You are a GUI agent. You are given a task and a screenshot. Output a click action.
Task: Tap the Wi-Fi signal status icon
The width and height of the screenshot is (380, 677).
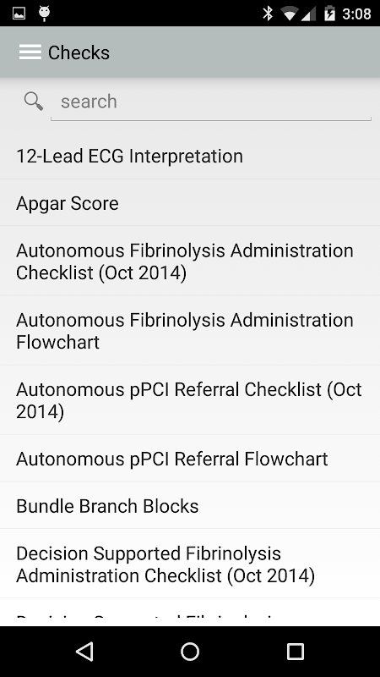click(x=289, y=14)
